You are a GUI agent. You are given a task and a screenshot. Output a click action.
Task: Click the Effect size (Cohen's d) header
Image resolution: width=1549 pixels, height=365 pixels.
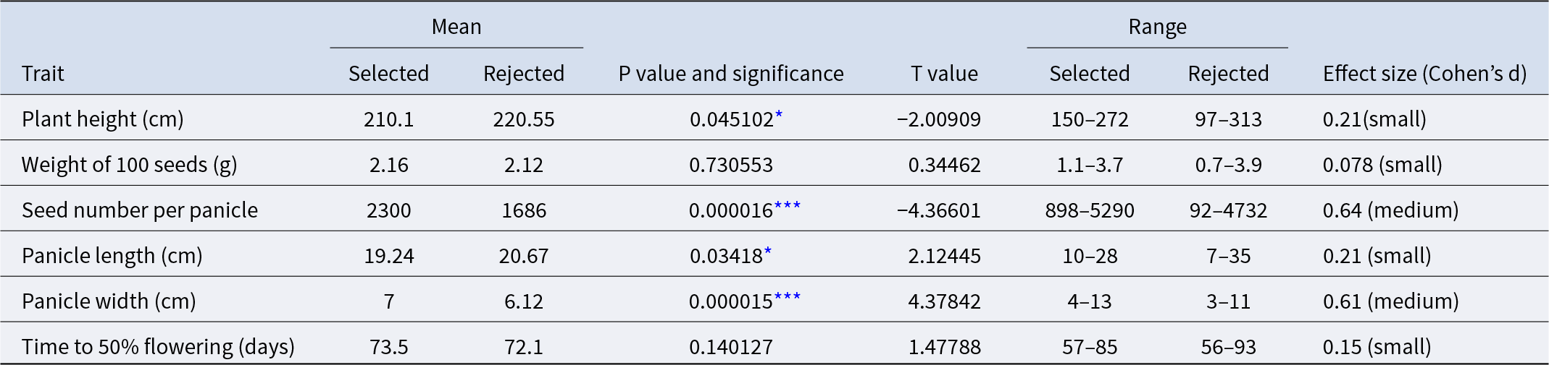click(x=1424, y=73)
